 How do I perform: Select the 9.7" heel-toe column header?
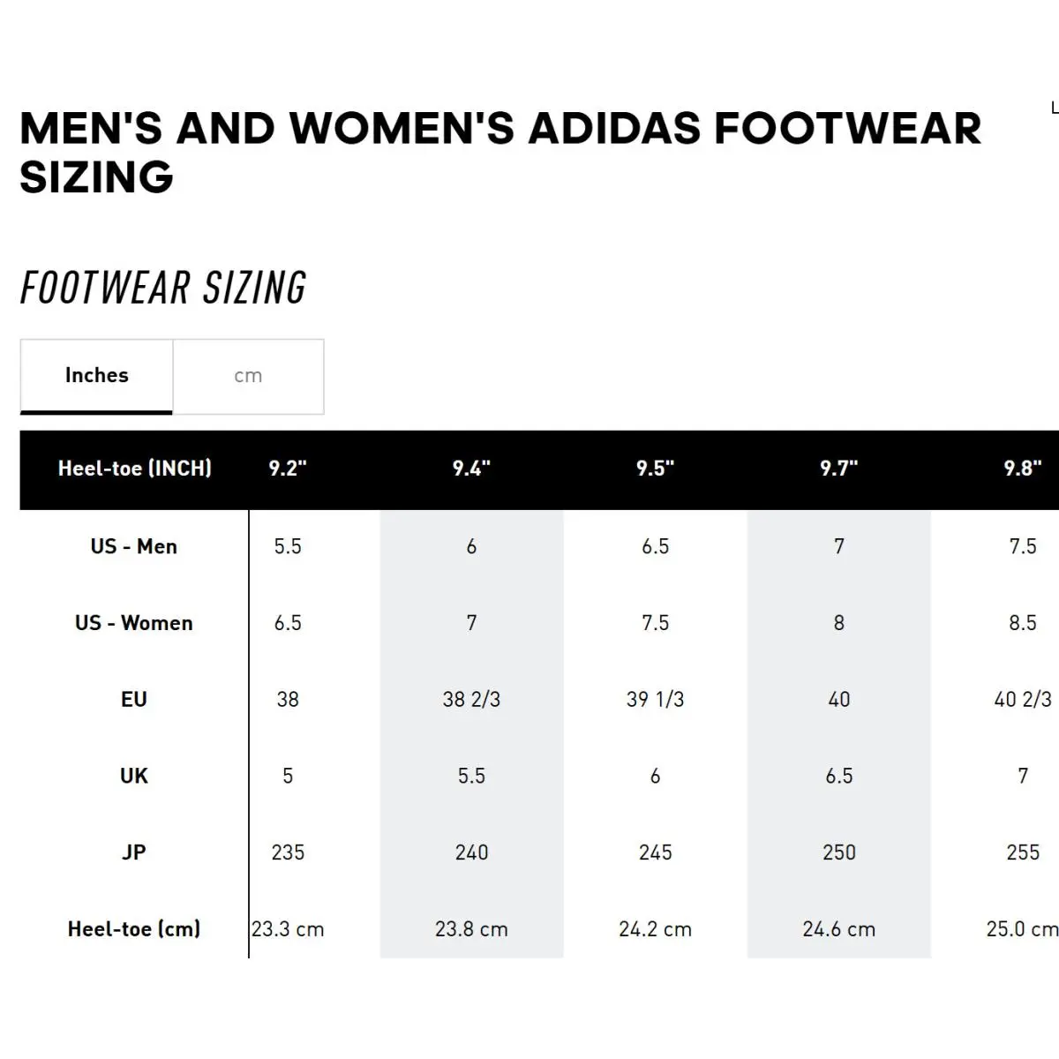(838, 469)
